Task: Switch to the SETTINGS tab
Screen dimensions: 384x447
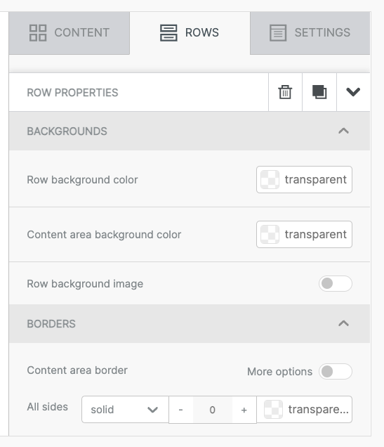Action: pyautogui.click(x=310, y=33)
